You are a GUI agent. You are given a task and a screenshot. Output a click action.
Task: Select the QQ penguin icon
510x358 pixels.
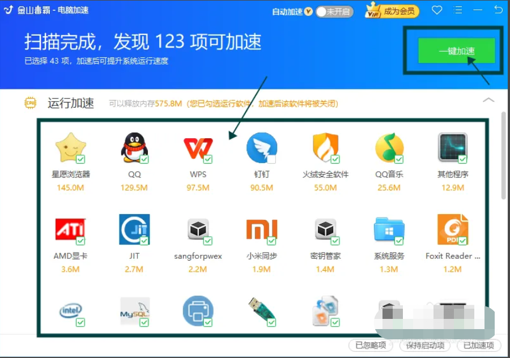[134, 147]
